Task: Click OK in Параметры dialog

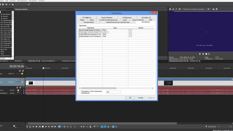Action: (x=130, y=98)
